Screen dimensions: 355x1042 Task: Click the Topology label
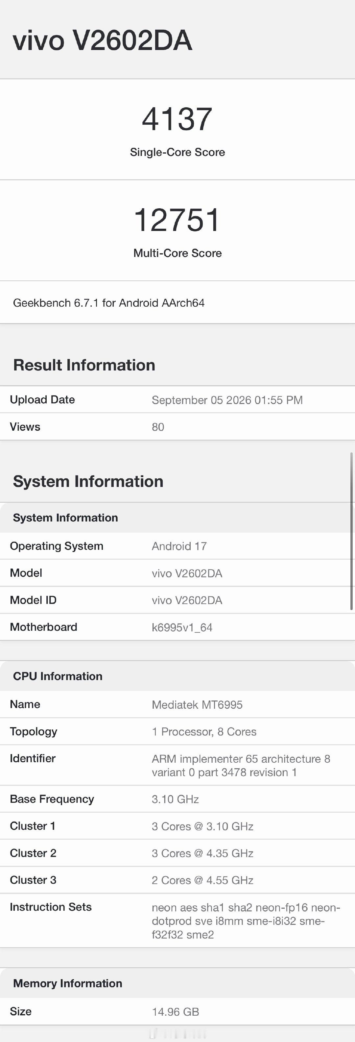[34, 731]
